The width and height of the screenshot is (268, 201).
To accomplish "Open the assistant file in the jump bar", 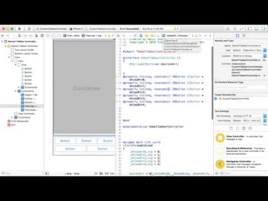I will pos(175,36).
